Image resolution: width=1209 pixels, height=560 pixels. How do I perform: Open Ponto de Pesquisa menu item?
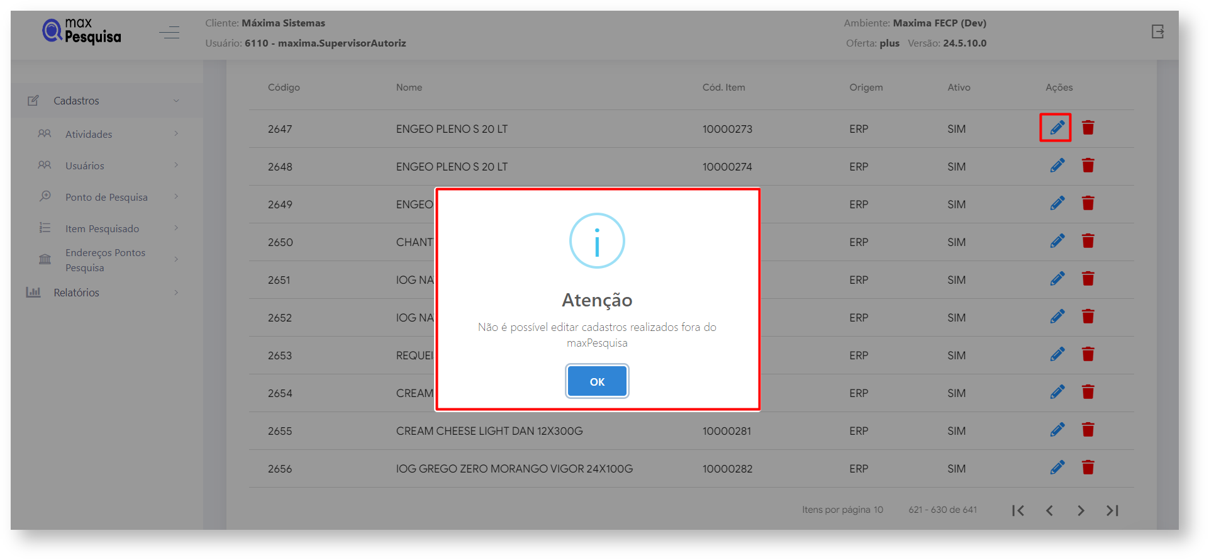tap(106, 197)
